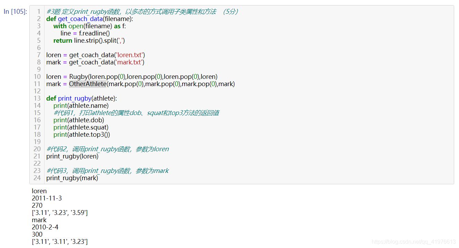Click print(athlete.name) line
Image resolution: width=459 pixels, height=248 pixels.
point(81,105)
